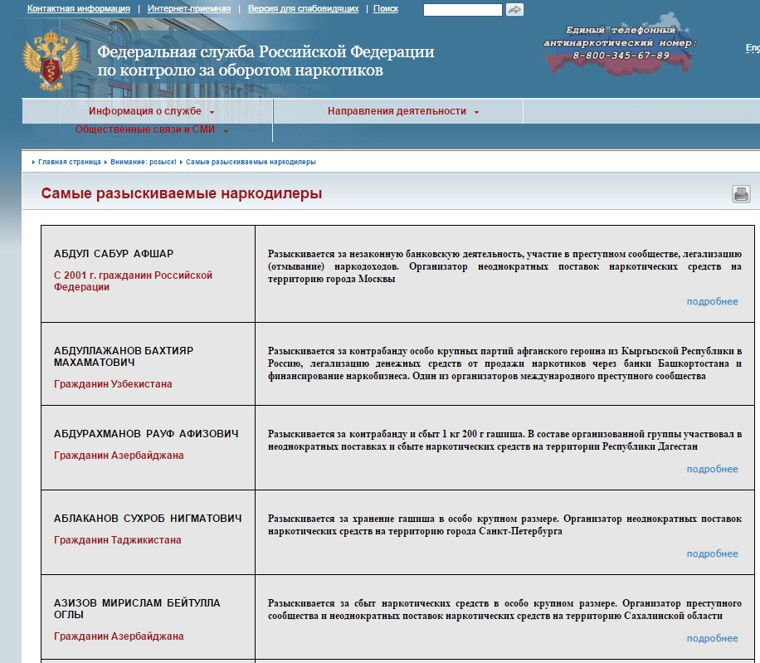Click the double-headed eagle emblem logo
This screenshot has width=760, height=663.
51,61
